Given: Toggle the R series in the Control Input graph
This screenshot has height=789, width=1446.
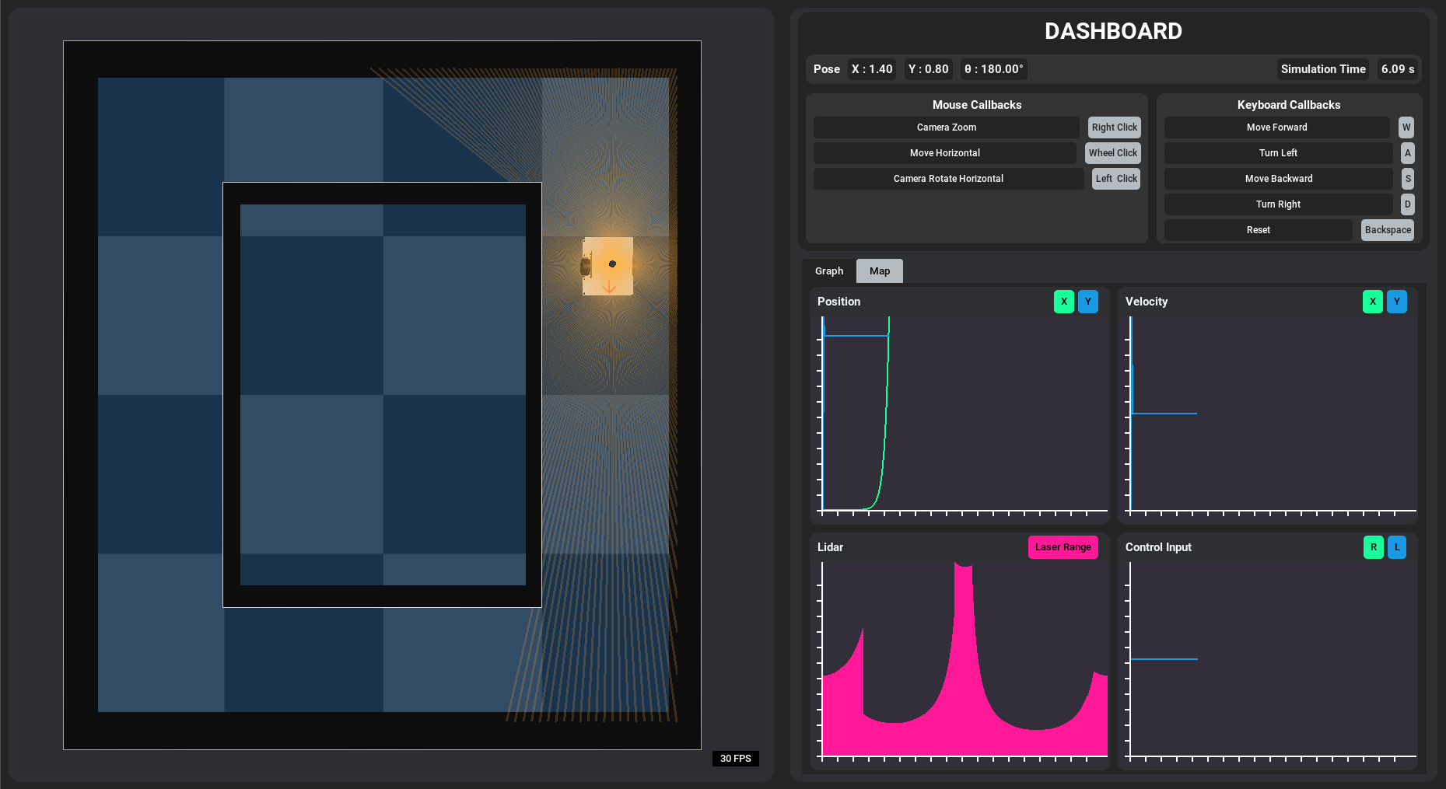Looking at the screenshot, I should [x=1374, y=547].
